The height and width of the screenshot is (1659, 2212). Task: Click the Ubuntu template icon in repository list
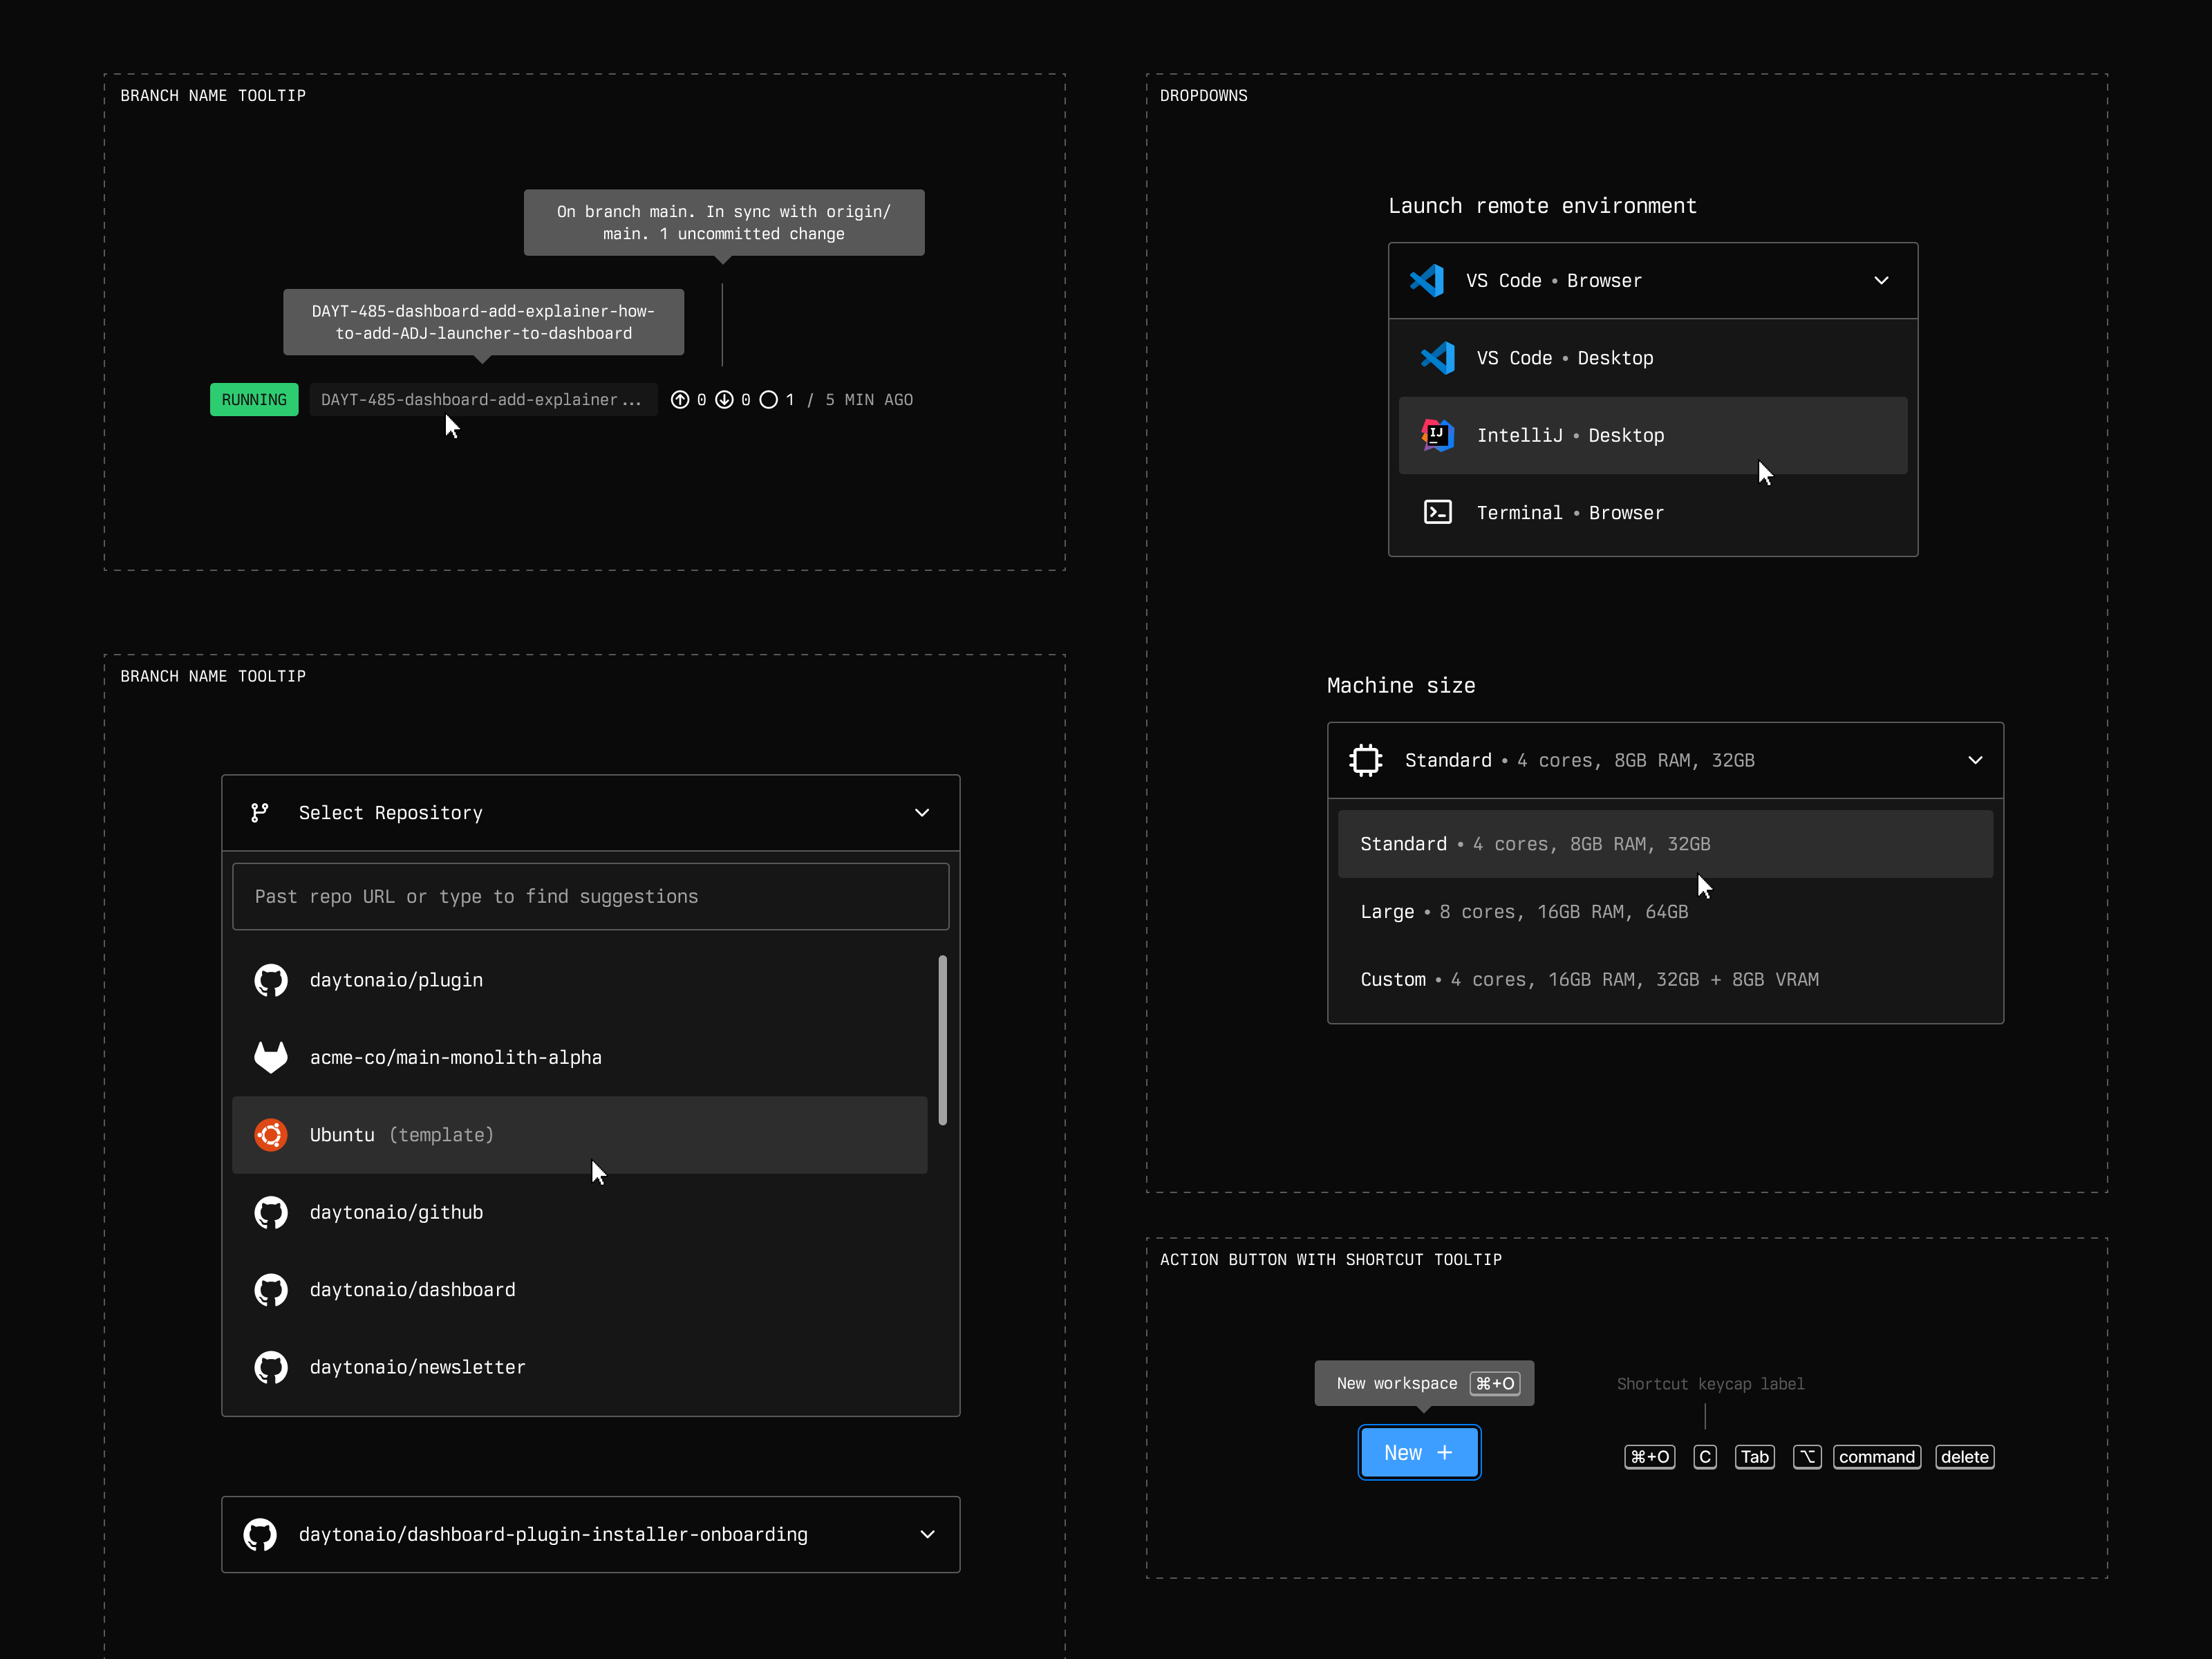tap(271, 1135)
